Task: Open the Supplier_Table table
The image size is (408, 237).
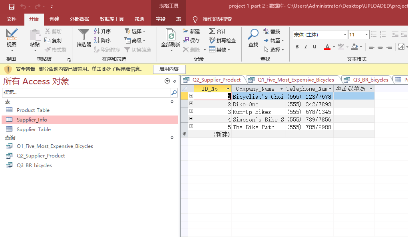Action: [90, 129]
